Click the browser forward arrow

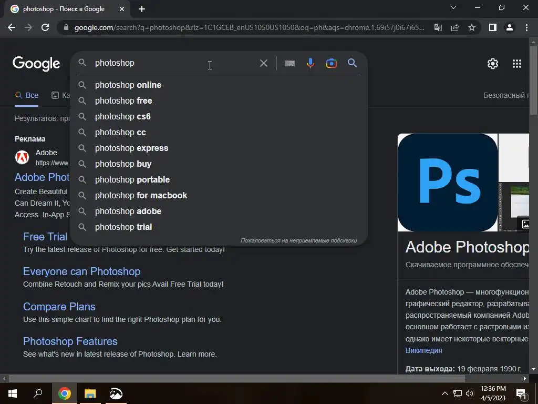click(x=28, y=27)
